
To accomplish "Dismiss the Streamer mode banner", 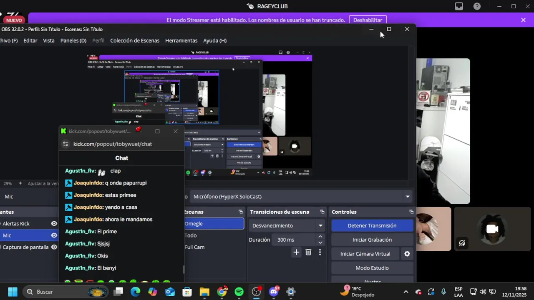I will [523, 20].
